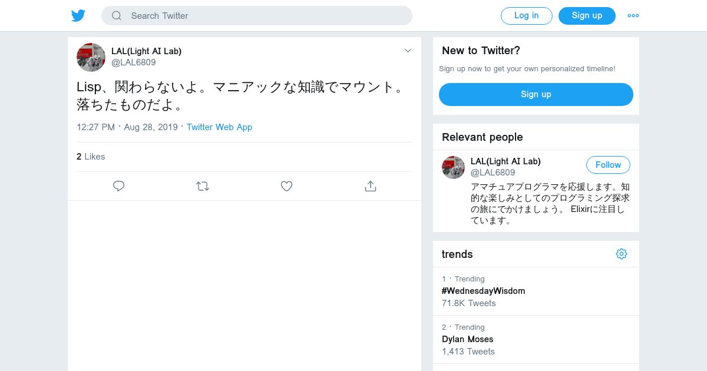
Task: Click the tweet author's profile picture
Action: 91,57
